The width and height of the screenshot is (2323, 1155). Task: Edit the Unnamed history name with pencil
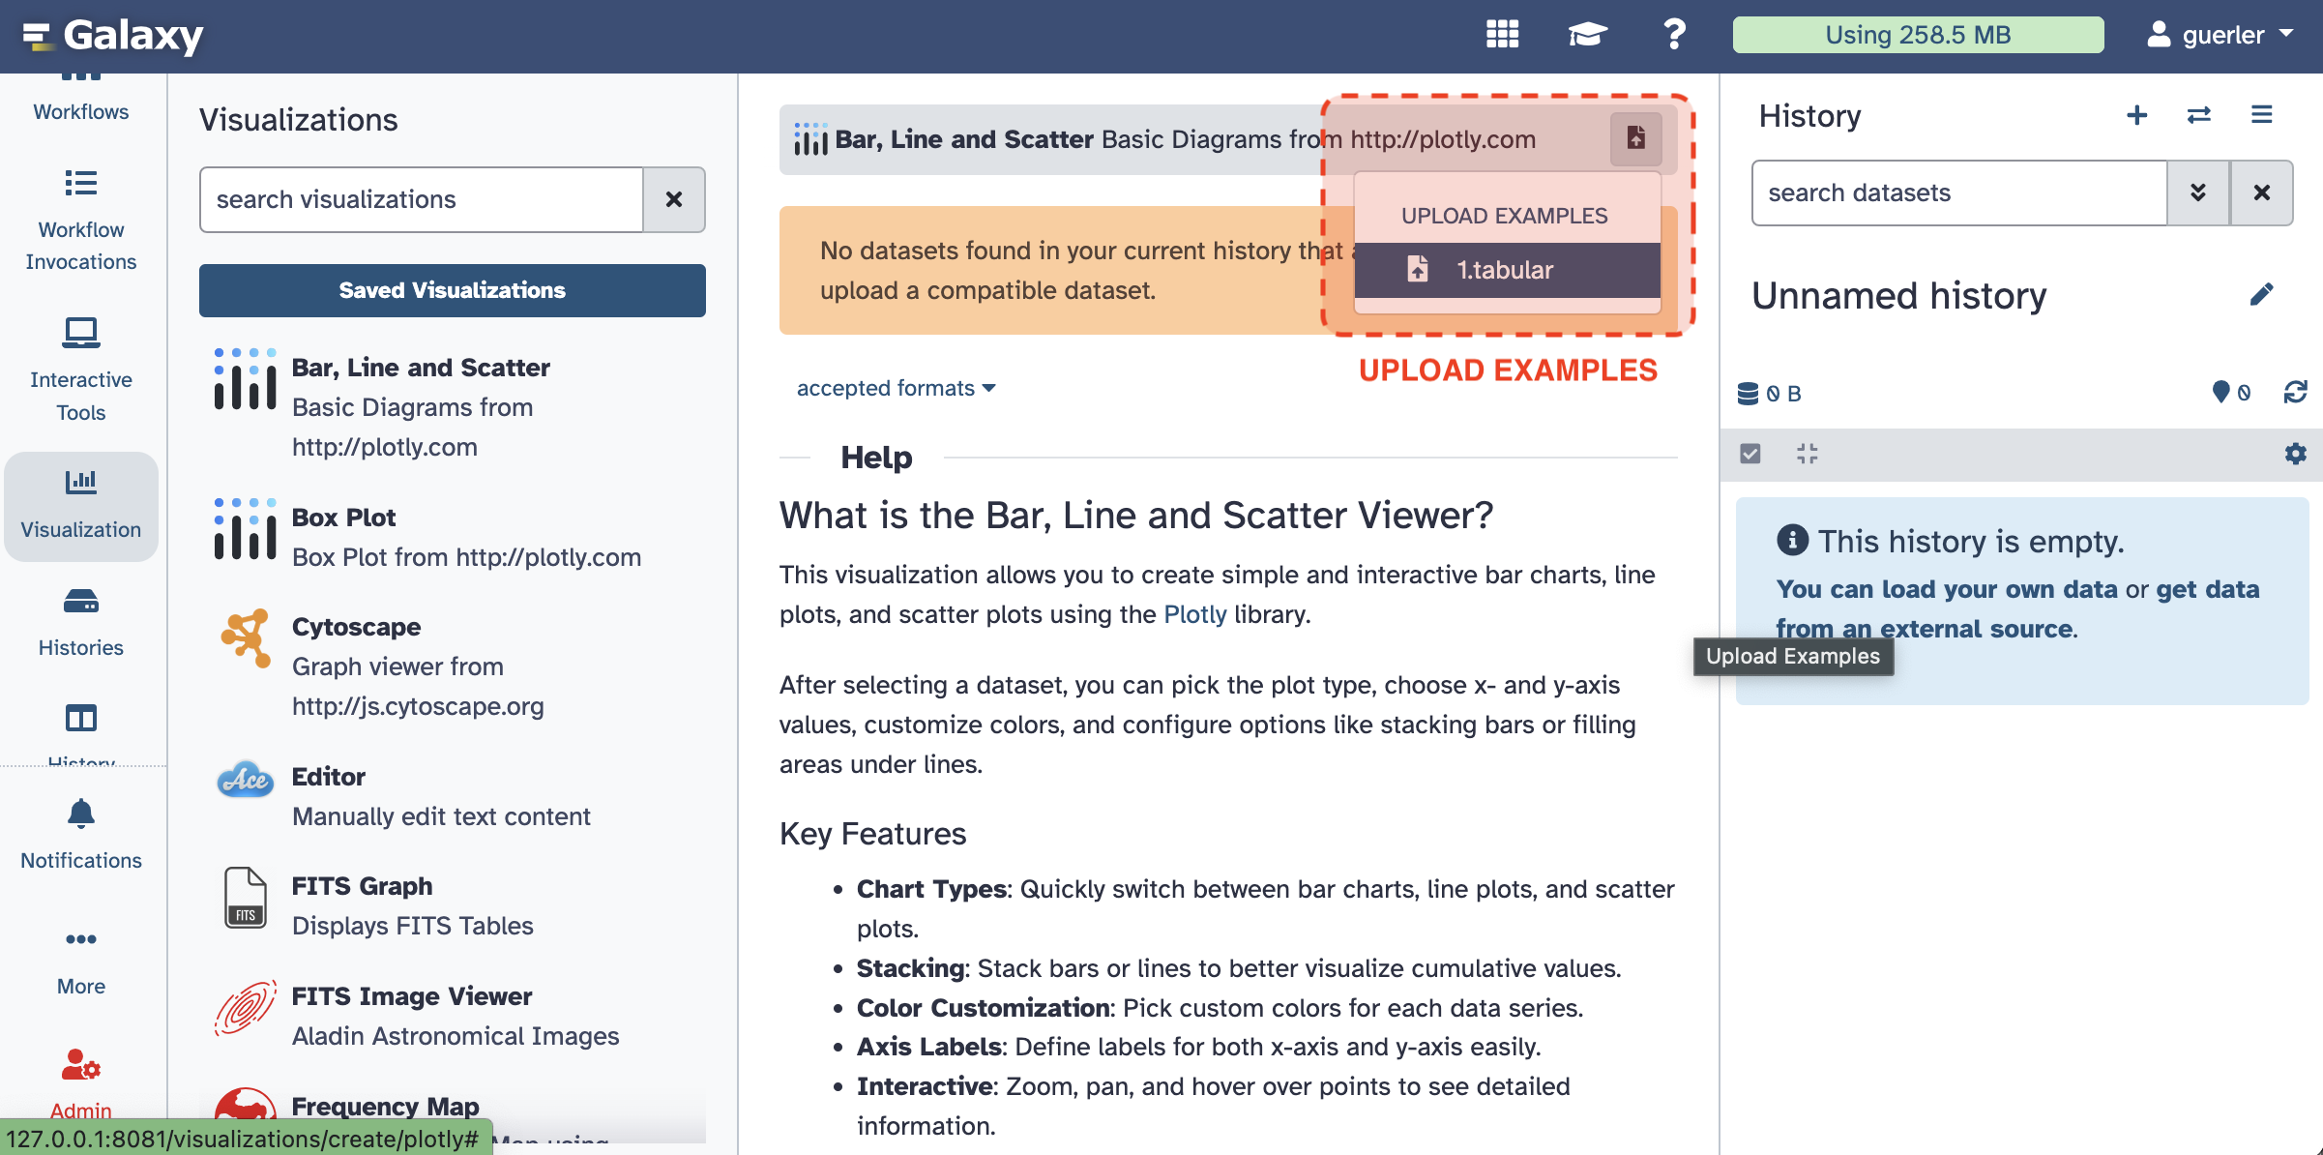[2261, 294]
